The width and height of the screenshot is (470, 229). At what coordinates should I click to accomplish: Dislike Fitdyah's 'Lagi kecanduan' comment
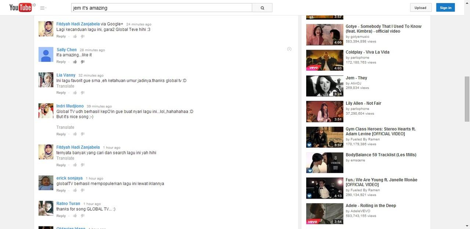pos(83,36)
